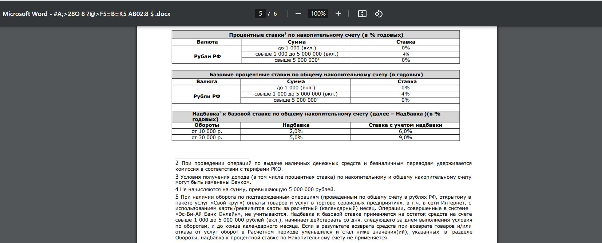
Task: Click the 9,0% rate cell
Action: (405, 138)
